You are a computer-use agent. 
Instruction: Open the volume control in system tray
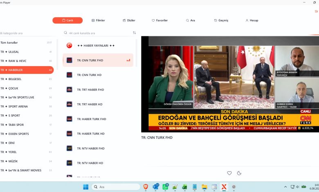click(297, 187)
